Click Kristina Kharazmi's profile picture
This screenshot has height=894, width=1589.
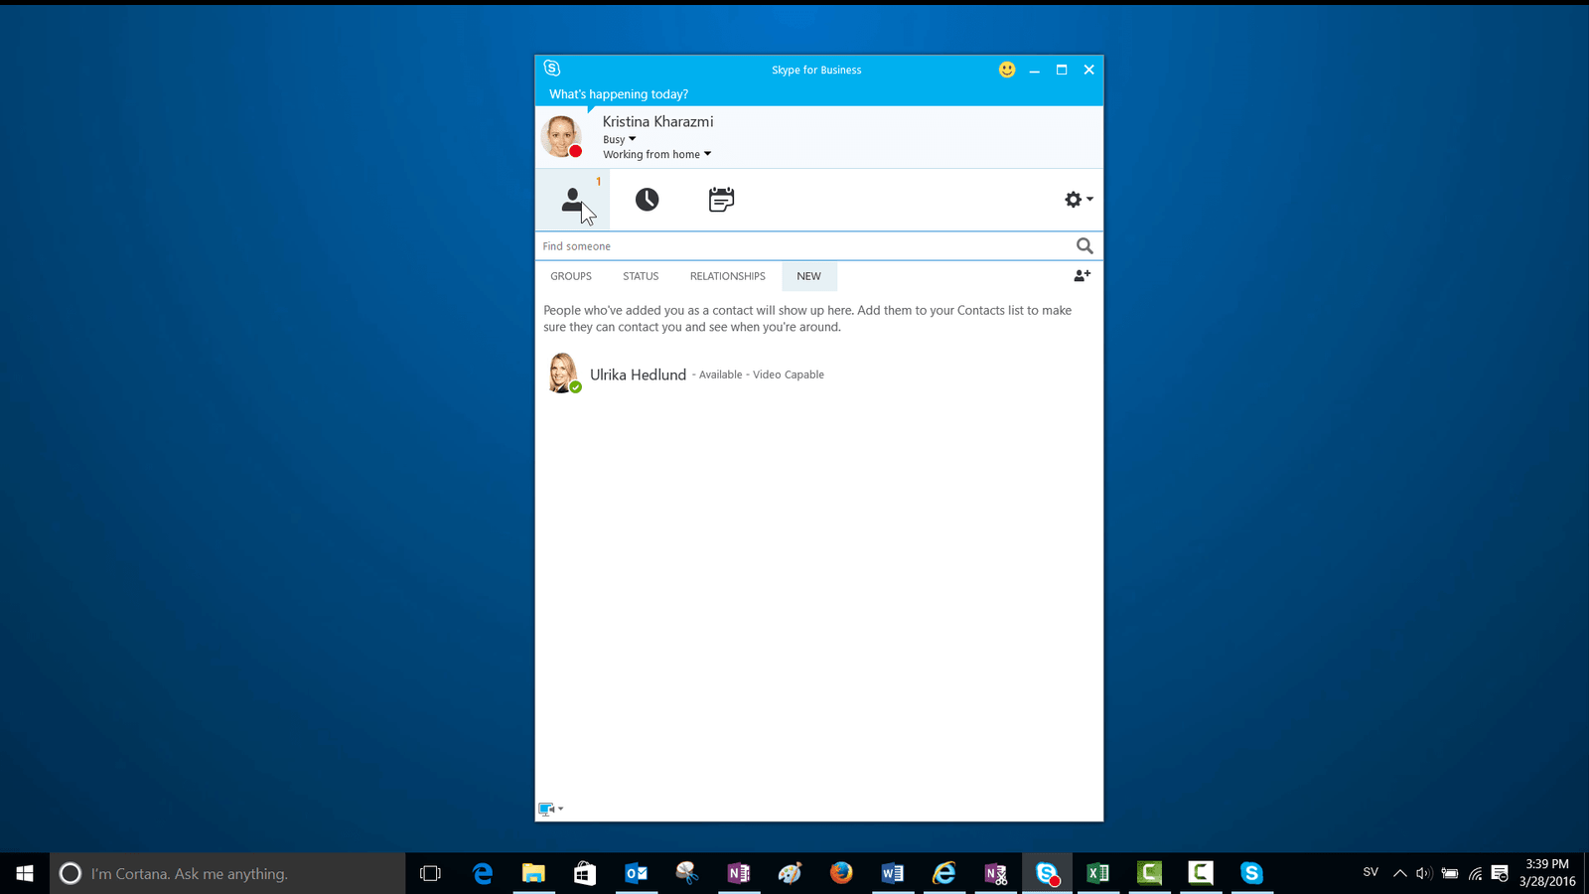click(x=561, y=136)
